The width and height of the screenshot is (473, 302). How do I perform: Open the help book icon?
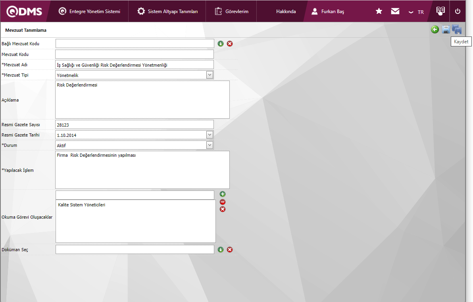pyautogui.click(x=440, y=11)
